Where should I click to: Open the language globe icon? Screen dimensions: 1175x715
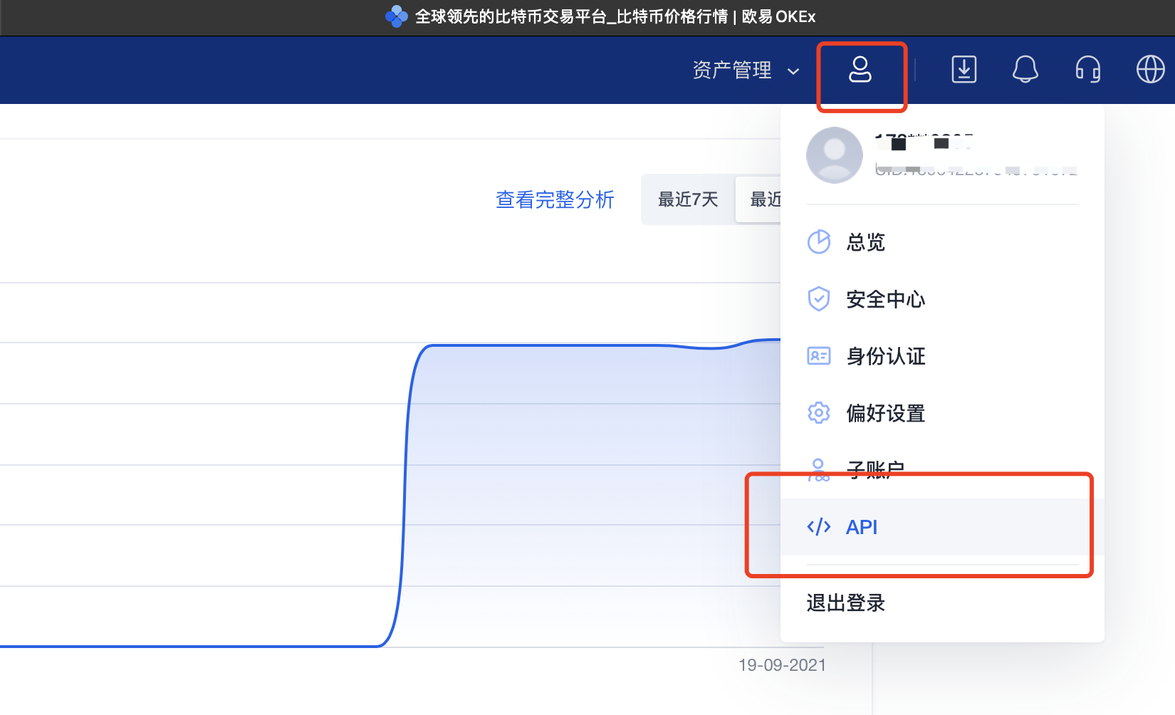pyautogui.click(x=1151, y=70)
